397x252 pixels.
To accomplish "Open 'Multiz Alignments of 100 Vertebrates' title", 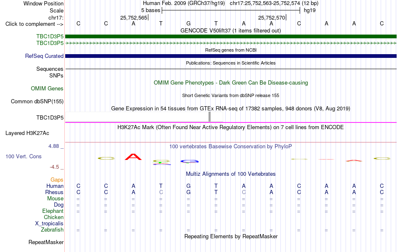I will tap(231, 174).
